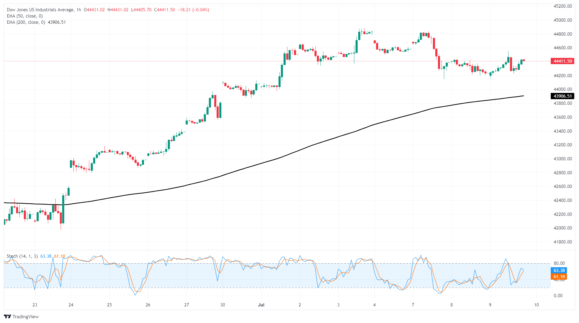Click the 41800.00 price scale label
579x323 pixels.
pyautogui.click(x=563, y=242)
